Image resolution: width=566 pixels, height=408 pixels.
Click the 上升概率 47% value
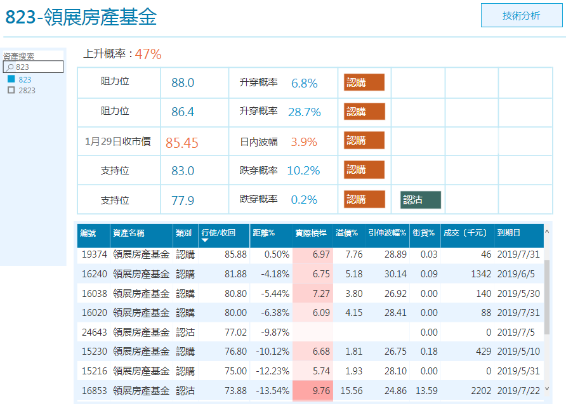tap(148, 54)
